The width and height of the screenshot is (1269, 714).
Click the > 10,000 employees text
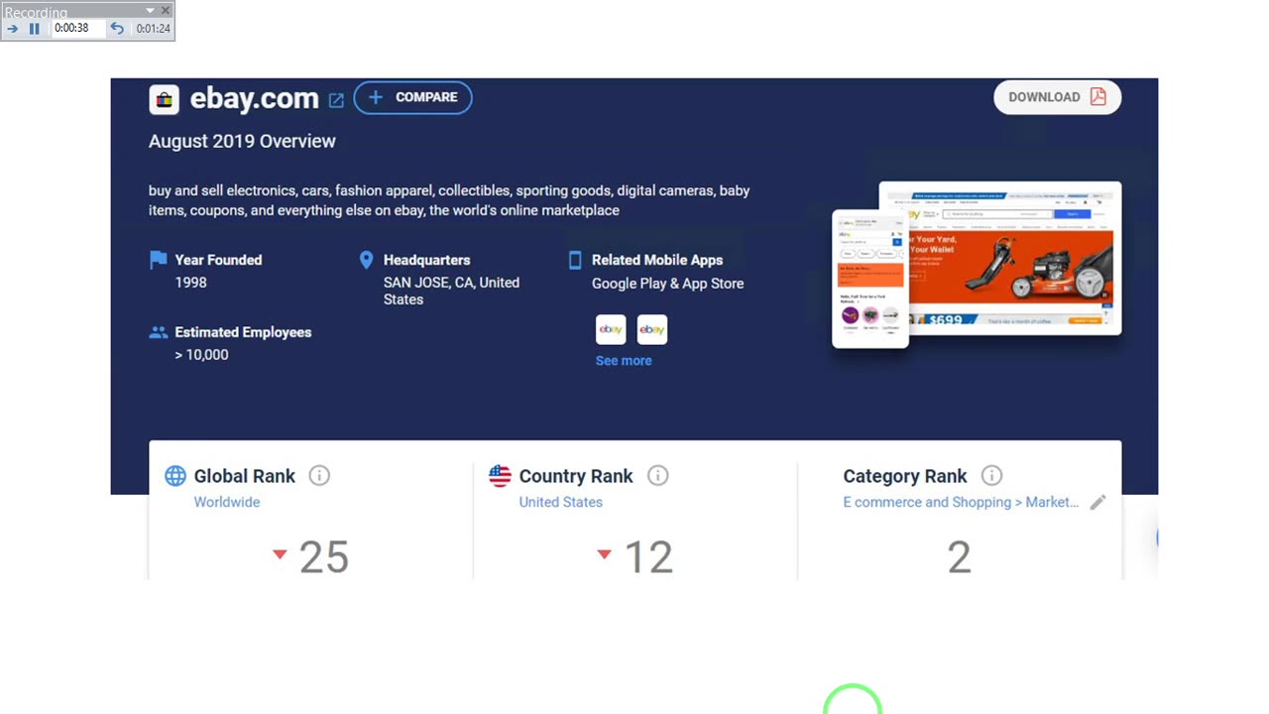[x=201, y=355]
